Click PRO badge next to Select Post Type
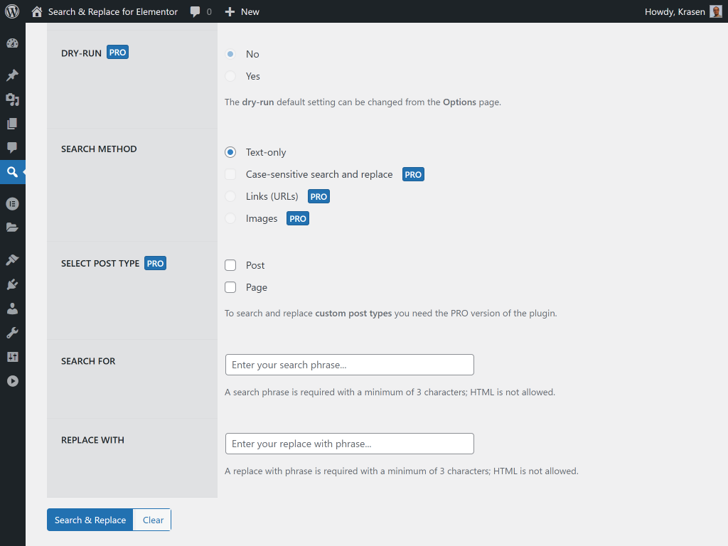The height and width of the screenshot is (546, 728). pos(155,263)
